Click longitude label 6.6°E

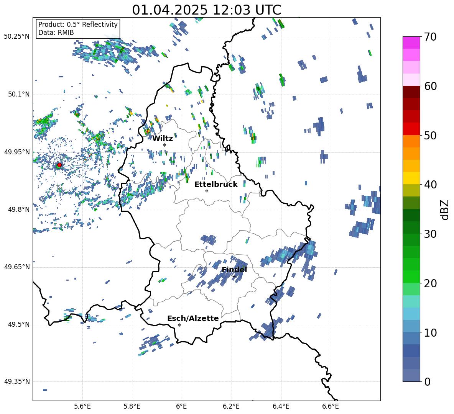[331, 407]
